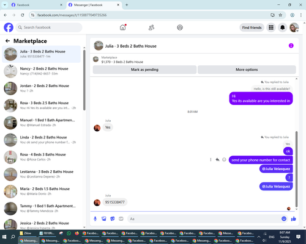Open Rosa - 3 Beds 2.5 Baths House chat
306x244 pixels.
(41, 106)
